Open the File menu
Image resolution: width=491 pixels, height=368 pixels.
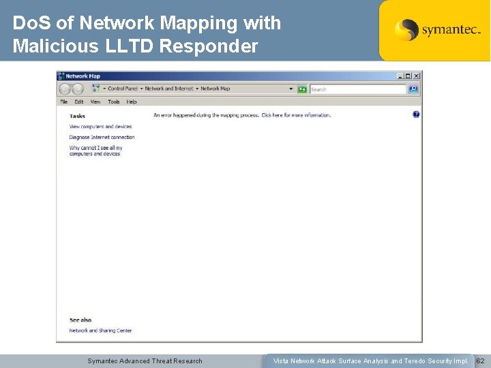pyautogui.click(x=63, y=102)
